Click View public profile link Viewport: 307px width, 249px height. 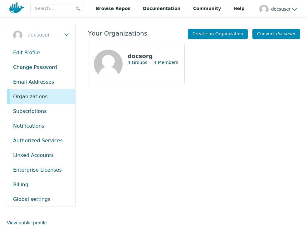27,223
